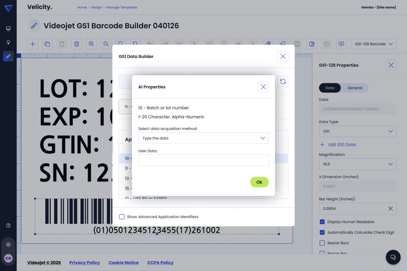The height and width of the screenshot is (271, 407).
Task: Click the zoom out magnifier icon
Action: tap(106, 44)
